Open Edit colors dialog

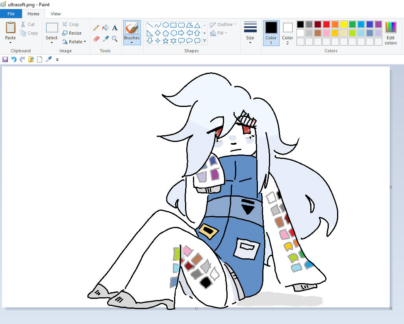(391, 33)
